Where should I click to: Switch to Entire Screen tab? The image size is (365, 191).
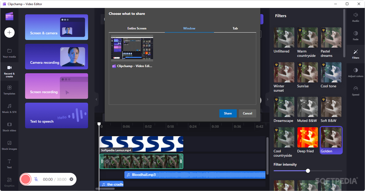[137, 28]
